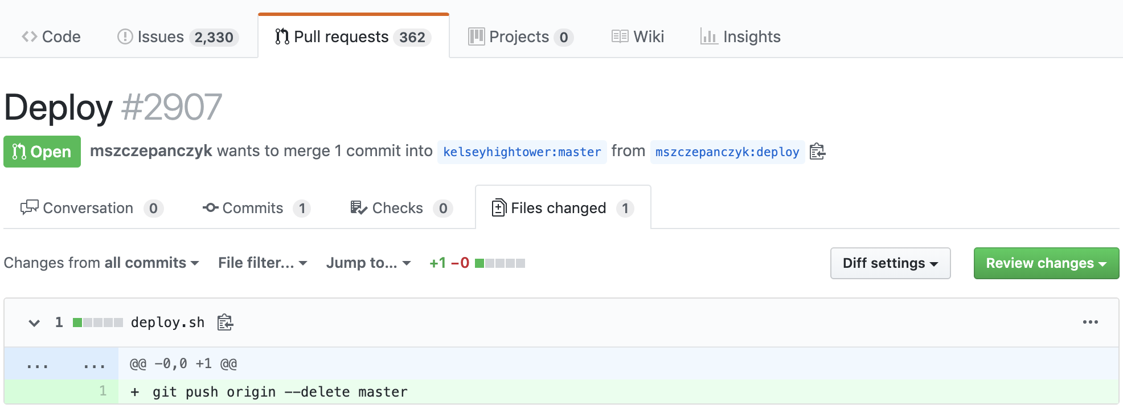Click the deploy.sh file name
The width and height of the screenshot is (1123, 408).
[167, 323]
